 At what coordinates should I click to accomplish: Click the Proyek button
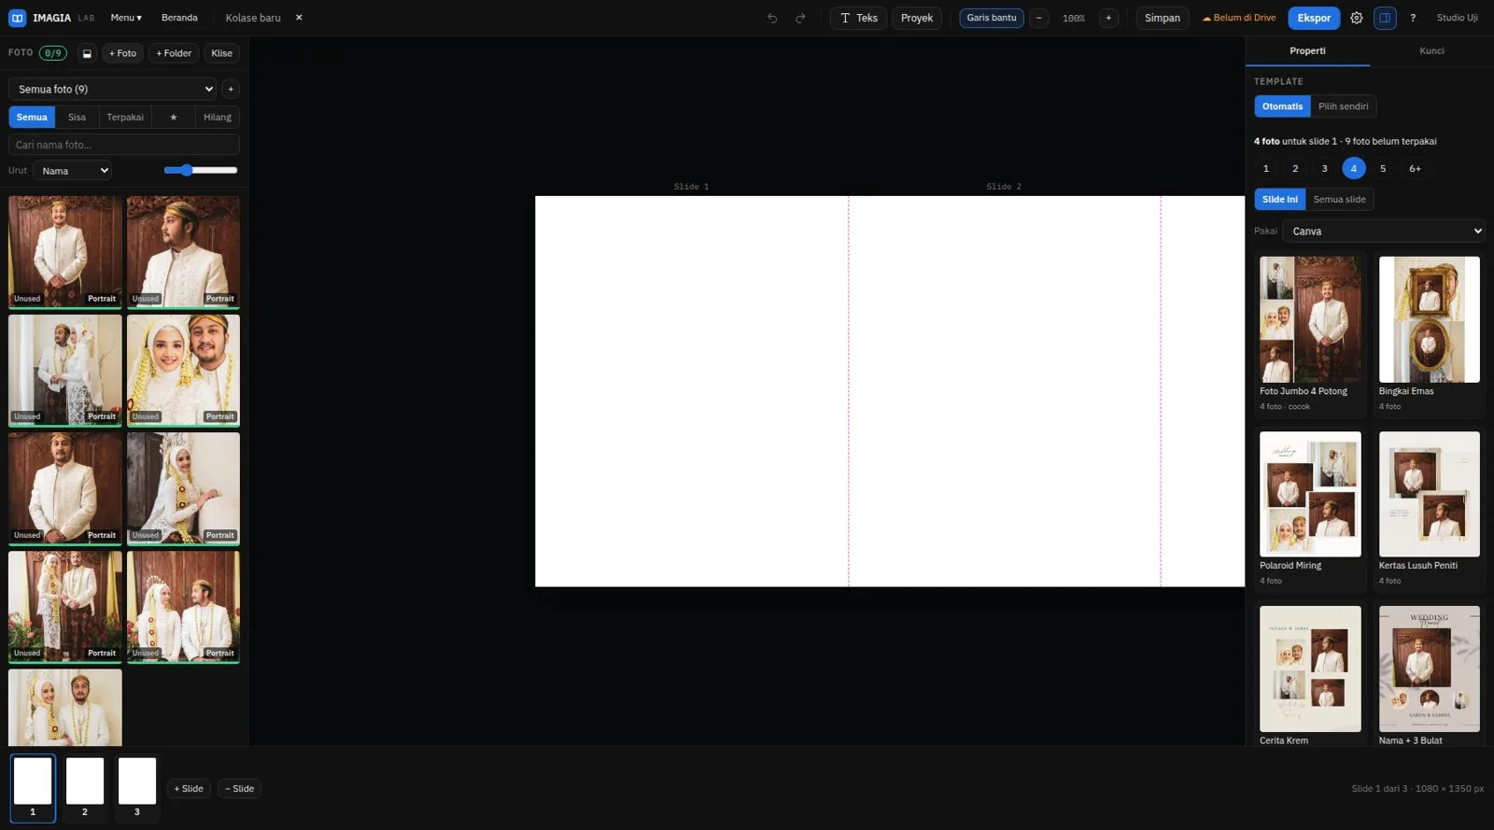917,18
